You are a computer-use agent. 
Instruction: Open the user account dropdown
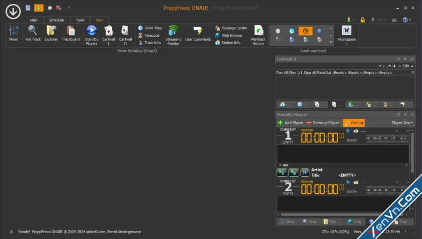coord(350,20)
